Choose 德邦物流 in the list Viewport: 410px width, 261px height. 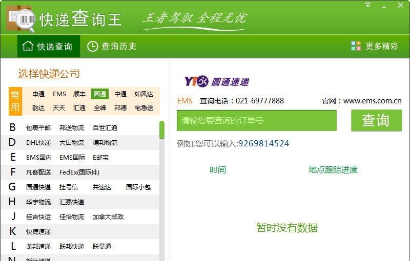(105, 143)
